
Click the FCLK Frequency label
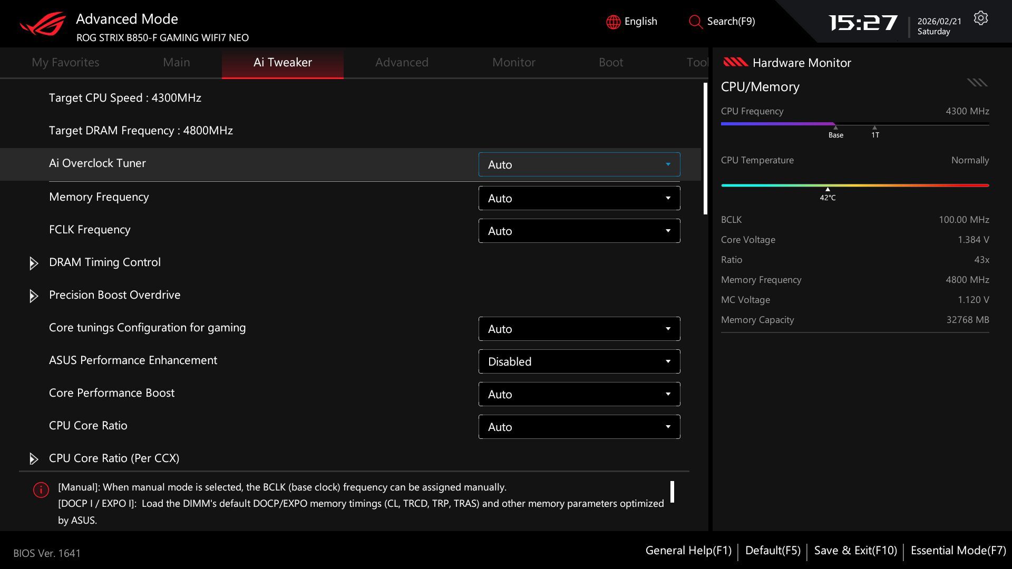[x=90, y=229]
